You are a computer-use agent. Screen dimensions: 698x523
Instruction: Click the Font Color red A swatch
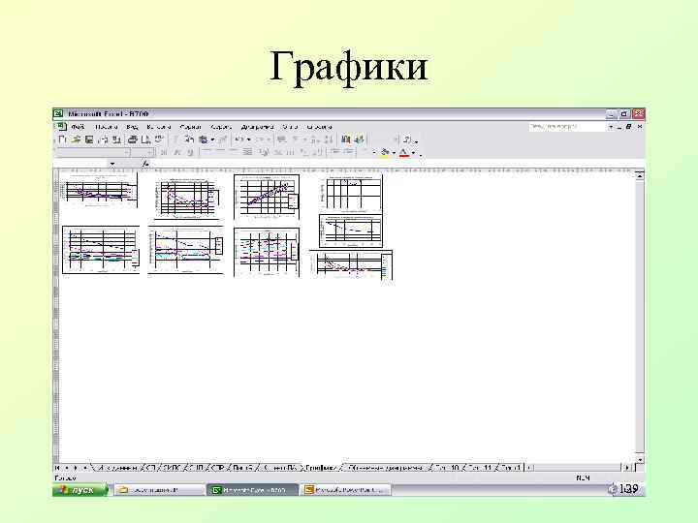(x=404, y=153)
